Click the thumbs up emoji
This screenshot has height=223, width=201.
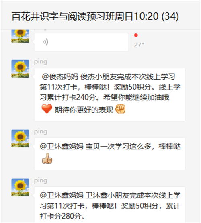(47, 158)
